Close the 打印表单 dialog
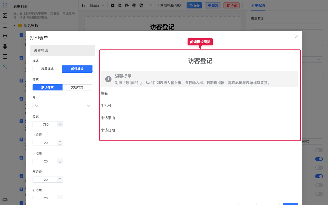 pyautogui.click(x=296, y=37)
